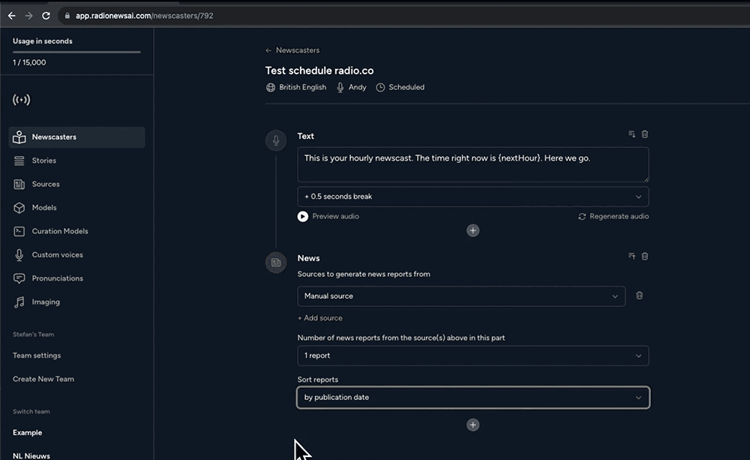Click the Add source link

(320, 317)
